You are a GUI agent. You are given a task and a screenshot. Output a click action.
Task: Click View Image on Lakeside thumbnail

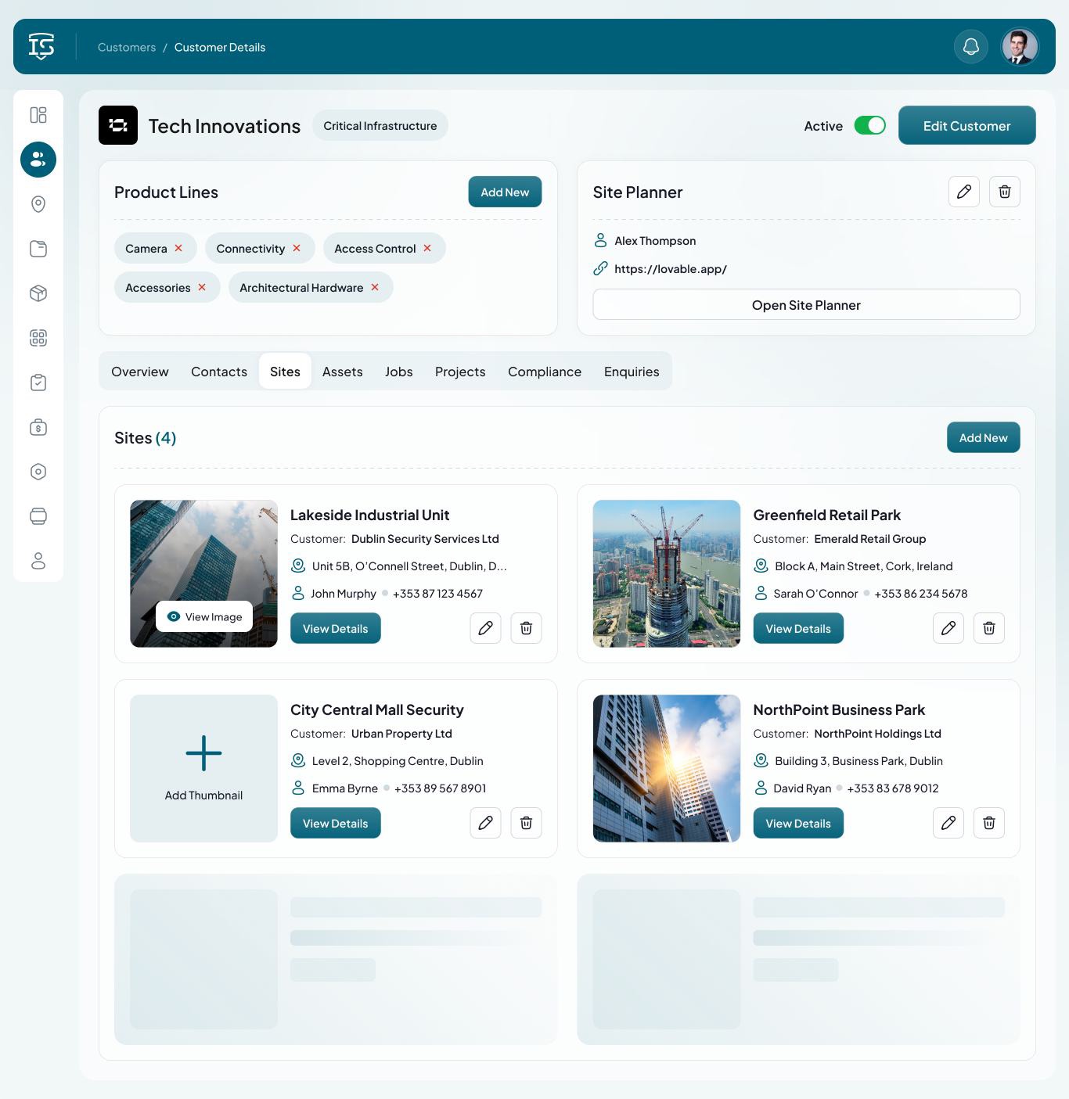204,616
